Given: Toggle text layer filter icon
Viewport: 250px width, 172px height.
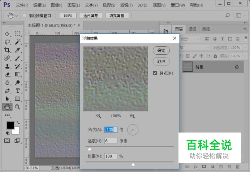Looking at the screenshot, I should (222, 39).
